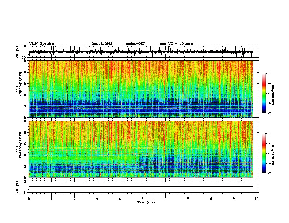
Task: Click time axis tick label "9"
Action: [234, 199]
